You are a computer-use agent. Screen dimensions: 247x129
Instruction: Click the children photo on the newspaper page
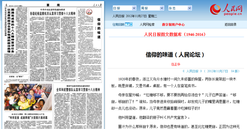coord(28,97)
